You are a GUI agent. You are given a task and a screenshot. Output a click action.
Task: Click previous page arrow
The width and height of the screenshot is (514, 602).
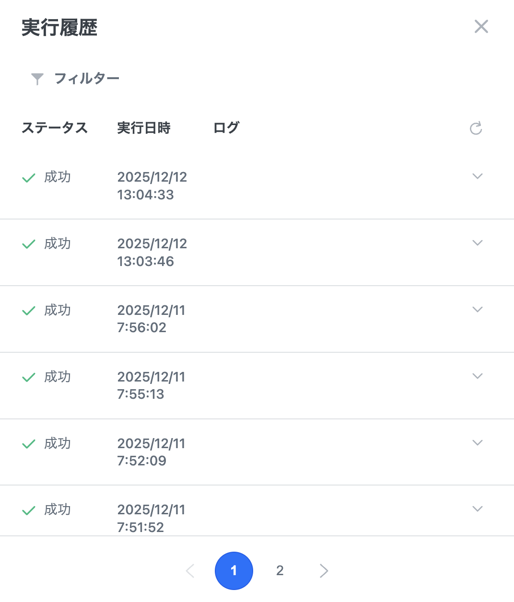point(190,570)
